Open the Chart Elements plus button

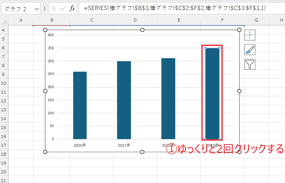[x=250, y=35]
